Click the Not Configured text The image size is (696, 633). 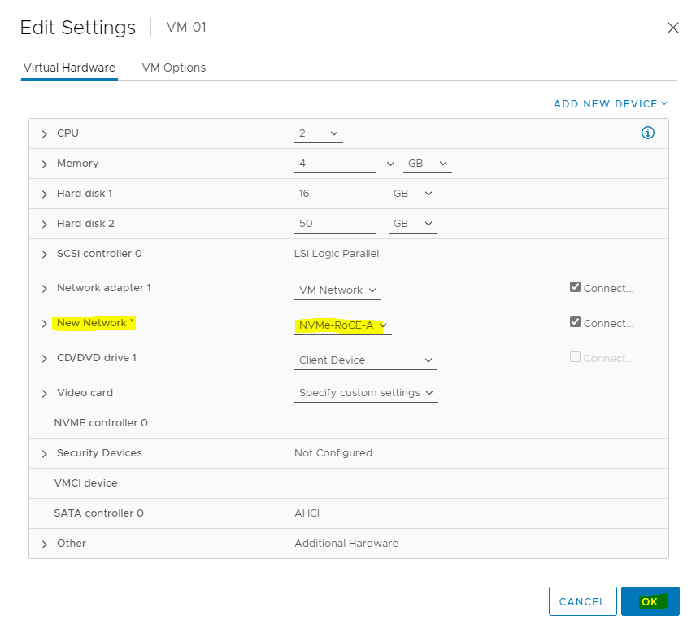click(x=333, y=453)
